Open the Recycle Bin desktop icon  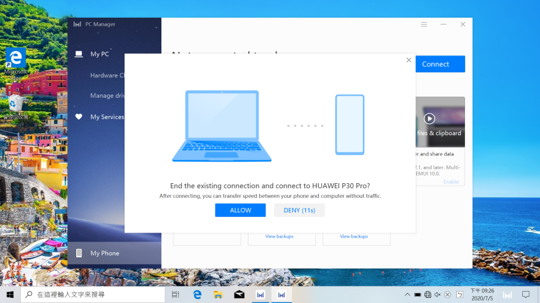tap(15, 107)
